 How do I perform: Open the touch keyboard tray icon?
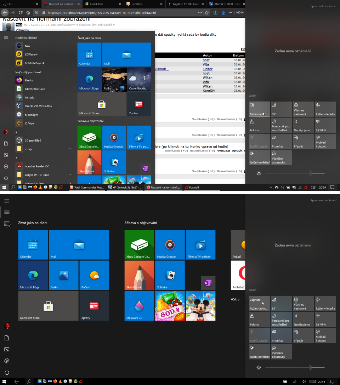(x=312, y=381)
